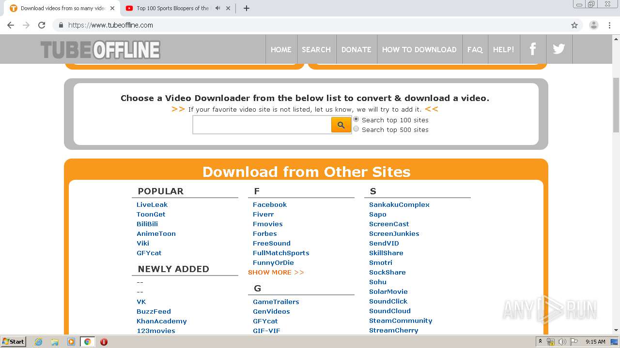Open the SankakuComplex downloader link
Image resolution: width=620 pixels, height=348 pixels.
400,204
